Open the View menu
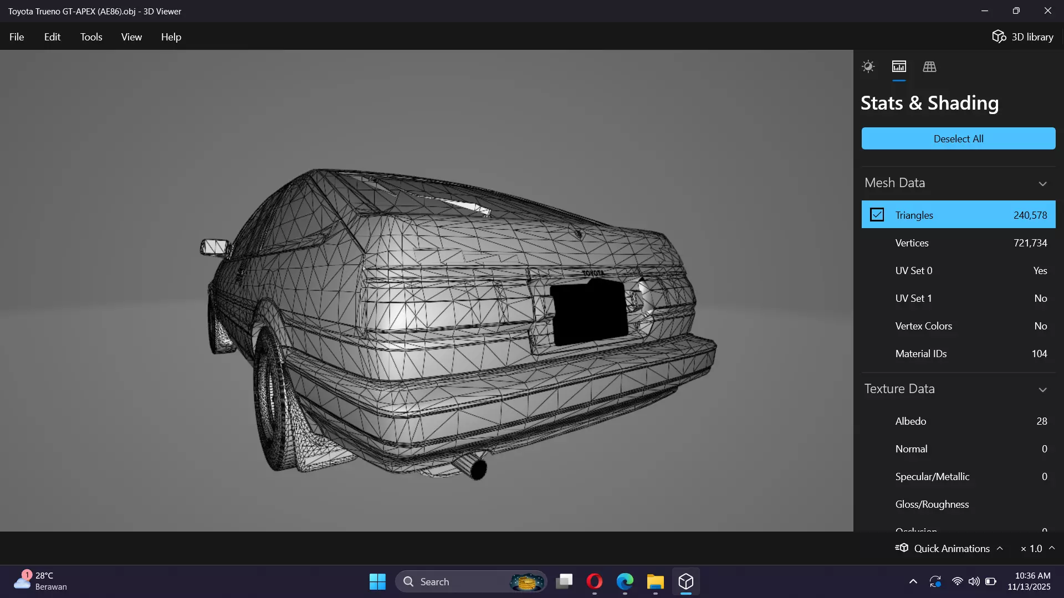Image resolution: width=1064 pixels, height=598 pixels. pos(131,37)
